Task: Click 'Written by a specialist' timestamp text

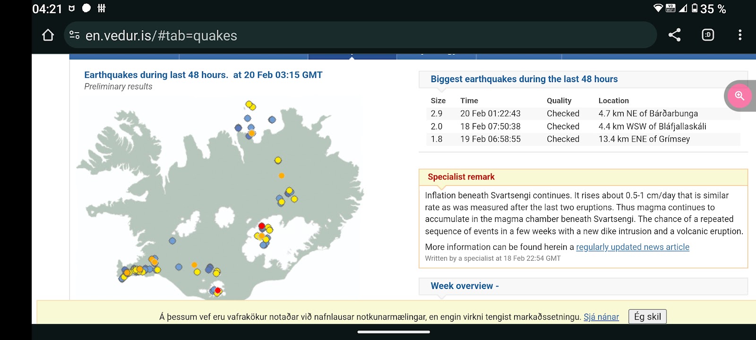Action: coord(493,258)
